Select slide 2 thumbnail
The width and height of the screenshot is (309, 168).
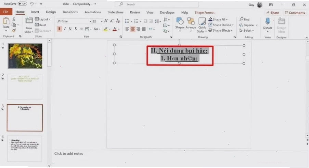coord(25,87)
